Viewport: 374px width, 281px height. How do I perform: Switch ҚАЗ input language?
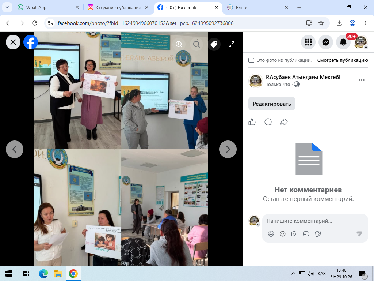point(321,274)
